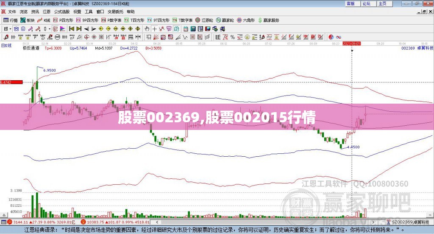The width and height of the screenshot is (434, 234).
Task: Click the triangle button left of volume pane
Action: pyautogui.click(x=4, y=214)
